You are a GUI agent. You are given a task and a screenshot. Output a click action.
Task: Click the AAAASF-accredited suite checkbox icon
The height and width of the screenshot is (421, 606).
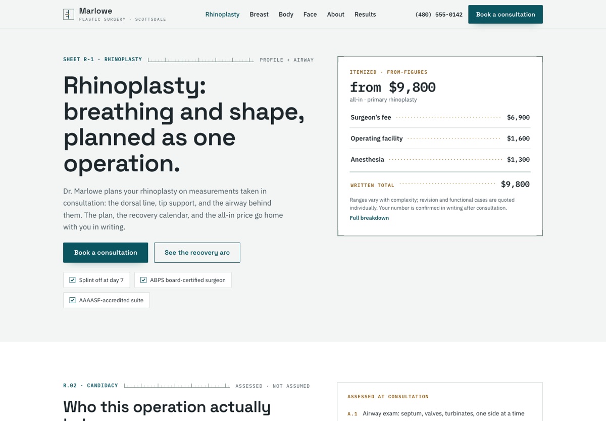point(72,300)
